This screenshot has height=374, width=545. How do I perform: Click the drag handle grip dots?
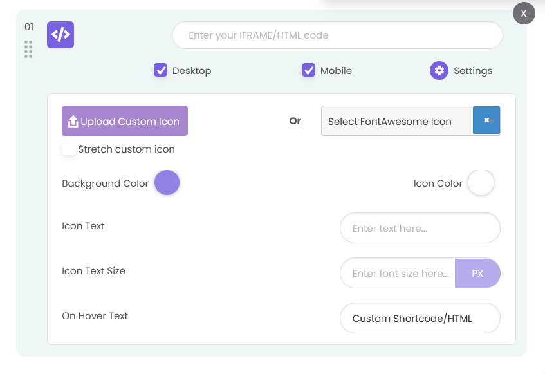28,50
